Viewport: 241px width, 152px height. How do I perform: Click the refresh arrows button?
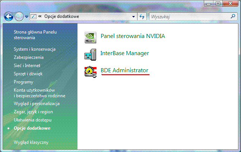pos(142,16)
